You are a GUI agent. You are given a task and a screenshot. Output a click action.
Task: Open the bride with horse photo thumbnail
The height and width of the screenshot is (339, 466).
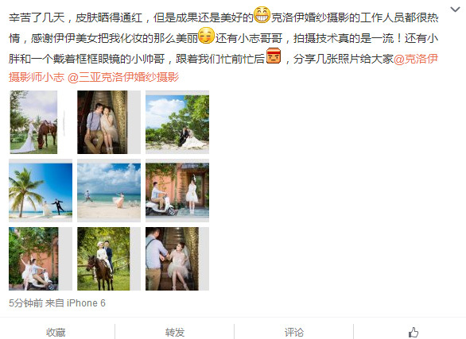[x=41, y=122]
